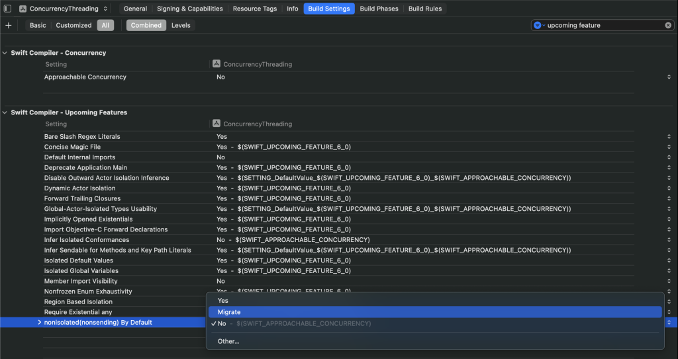
Task: Open Approachable Concurrency value popup
Action: (x=669, y=77)
